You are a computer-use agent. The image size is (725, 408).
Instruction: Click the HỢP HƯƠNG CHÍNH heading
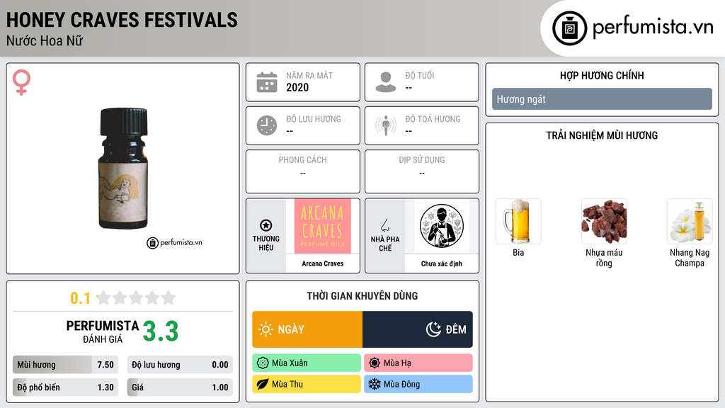point(602,75)
